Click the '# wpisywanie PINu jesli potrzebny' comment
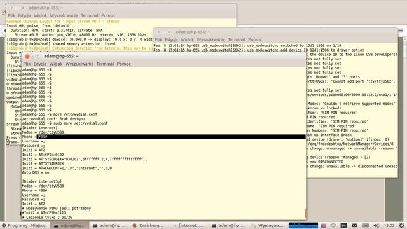Screen dimensions: 407x229 point(57,208)
